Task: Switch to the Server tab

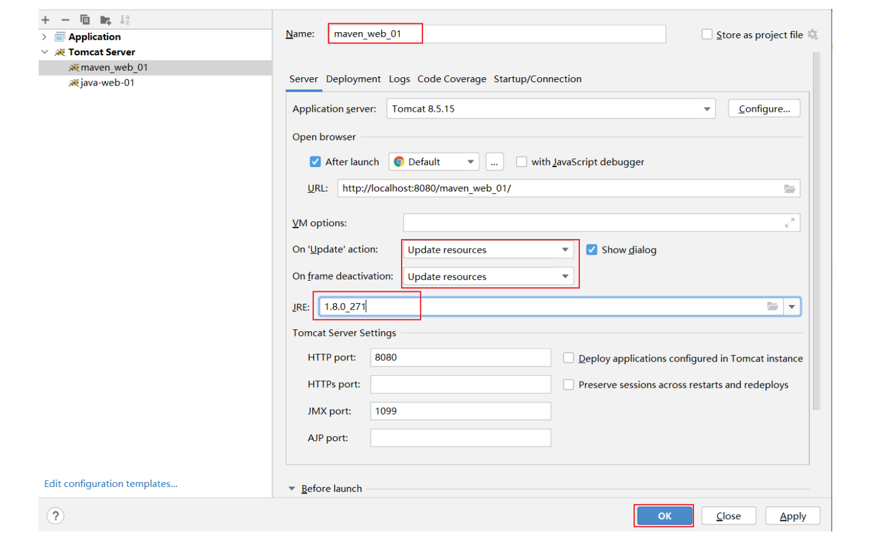Action: pos(304,79)
